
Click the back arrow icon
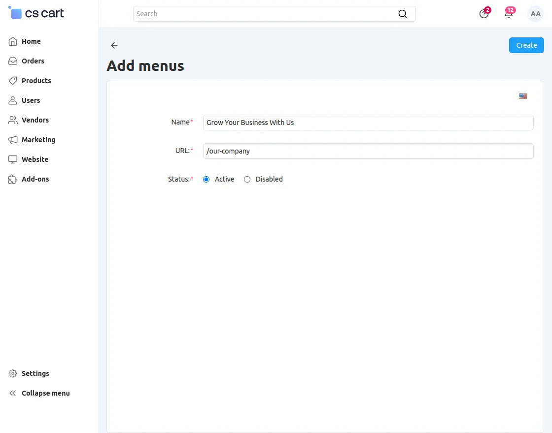click(x=114, y=45)
